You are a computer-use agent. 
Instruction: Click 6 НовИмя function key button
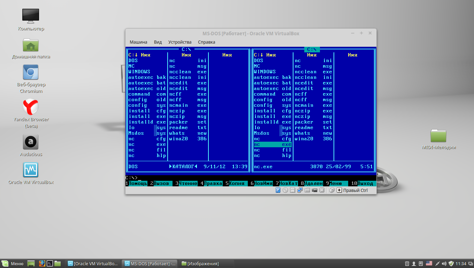[262, 183]
